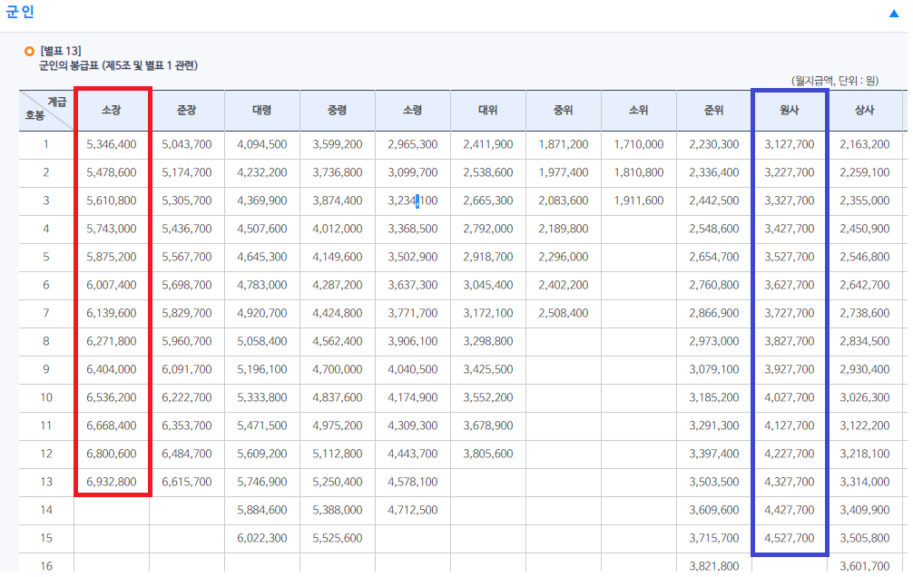Click the cell 2,965,300

pos(413,144)
